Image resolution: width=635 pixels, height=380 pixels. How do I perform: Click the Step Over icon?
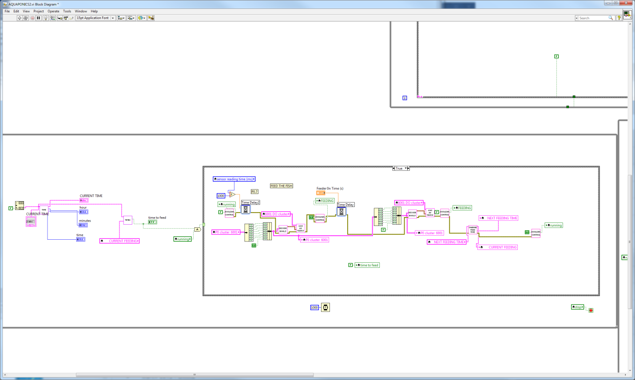(66, 18)
